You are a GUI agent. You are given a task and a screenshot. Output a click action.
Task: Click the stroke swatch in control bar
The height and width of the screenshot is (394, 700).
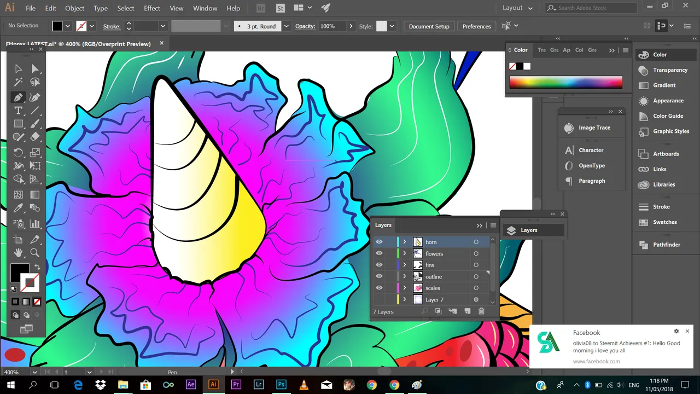coord(81,26)
